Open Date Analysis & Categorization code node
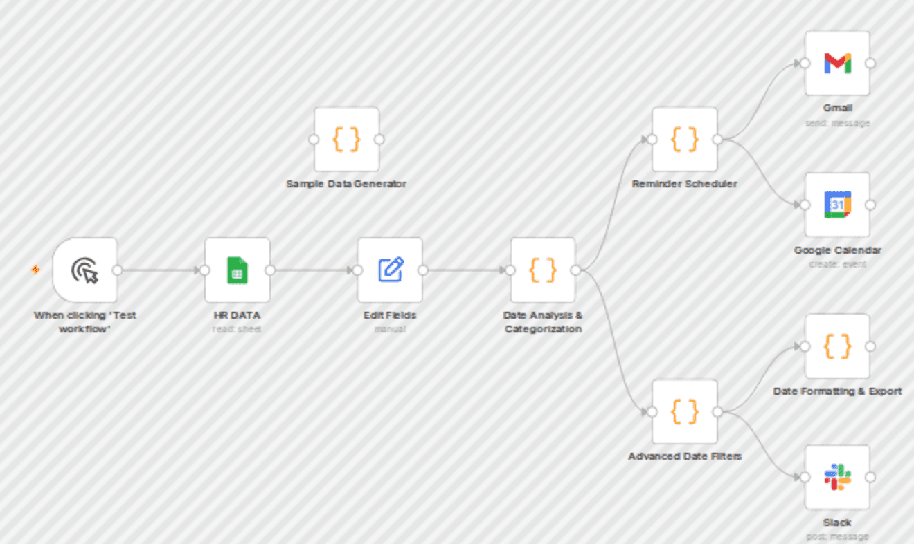This screenshot has height=544, width=914. [x=543, y=270]
